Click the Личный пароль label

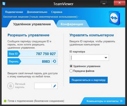[20, 85]
